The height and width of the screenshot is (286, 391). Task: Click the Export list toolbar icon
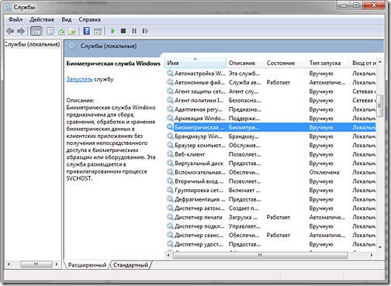click(72, 31)
